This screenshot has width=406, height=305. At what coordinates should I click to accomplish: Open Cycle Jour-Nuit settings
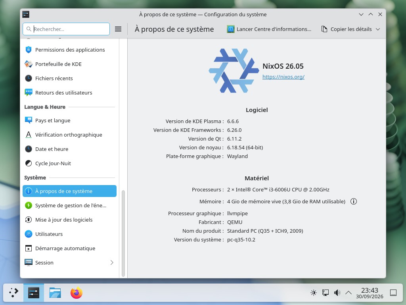[x=69, y=163]
